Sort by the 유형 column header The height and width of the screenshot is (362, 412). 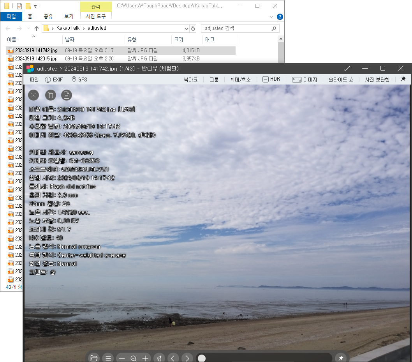148,39
